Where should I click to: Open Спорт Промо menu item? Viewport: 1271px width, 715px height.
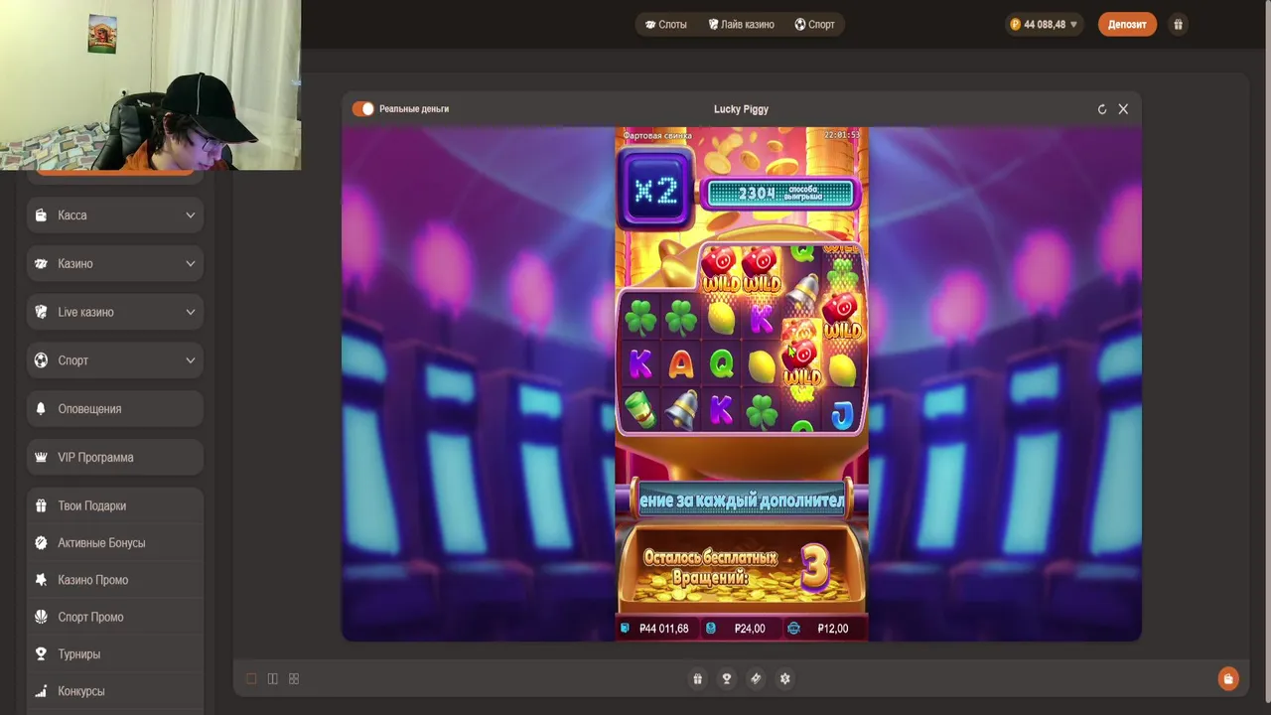[115, 617]
